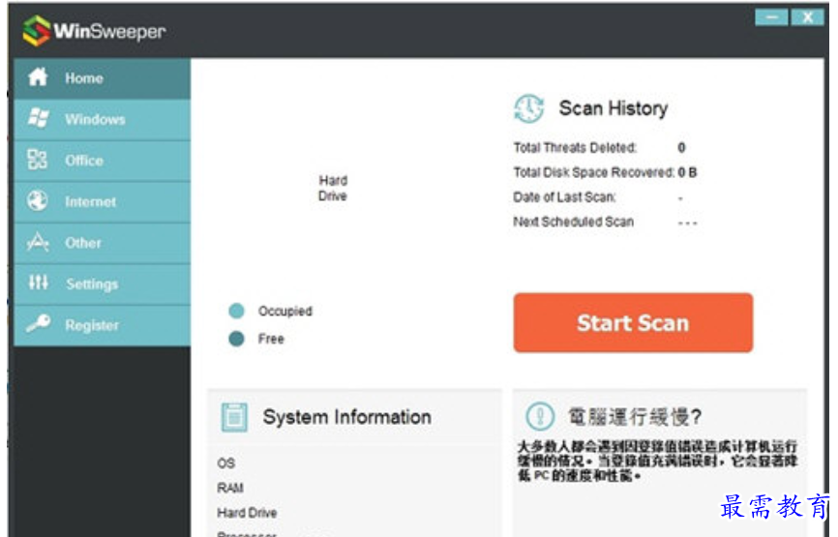The width and height of the screenshot is (838, 537).
Task: Go to the Internet section
Action: coord(102,201)
